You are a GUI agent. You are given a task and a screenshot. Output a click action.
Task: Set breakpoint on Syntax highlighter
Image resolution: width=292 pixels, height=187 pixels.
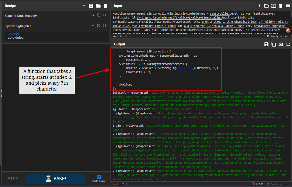point(105,26)
